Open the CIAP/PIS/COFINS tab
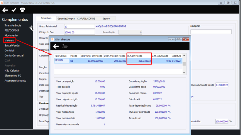 click(86, 19)
